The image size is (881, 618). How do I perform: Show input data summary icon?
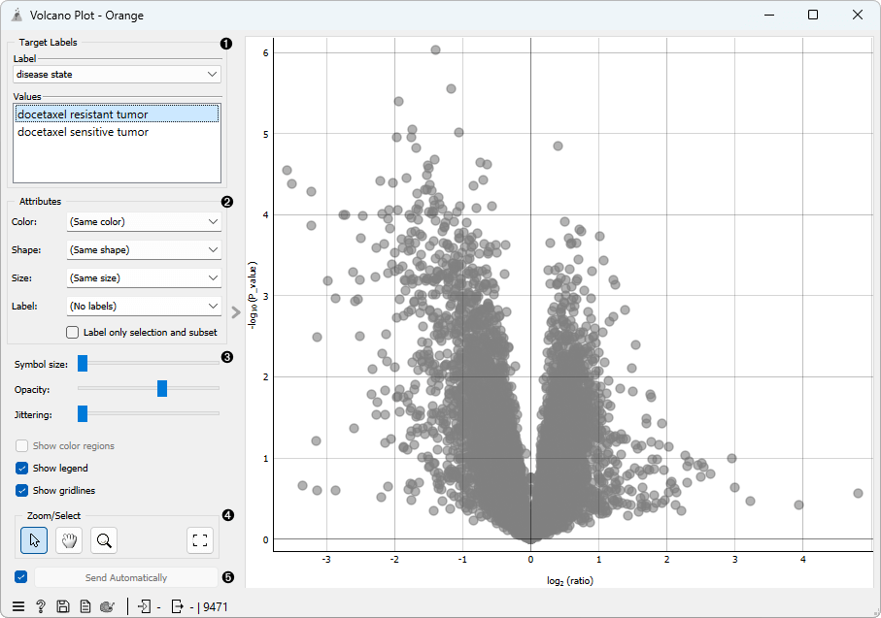pyautogui.click(x=145, y=606)
